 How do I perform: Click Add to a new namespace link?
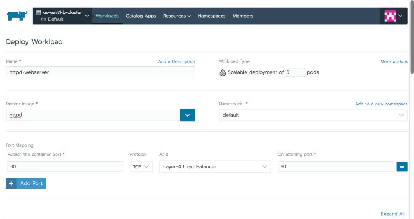(x=381, y=104)
